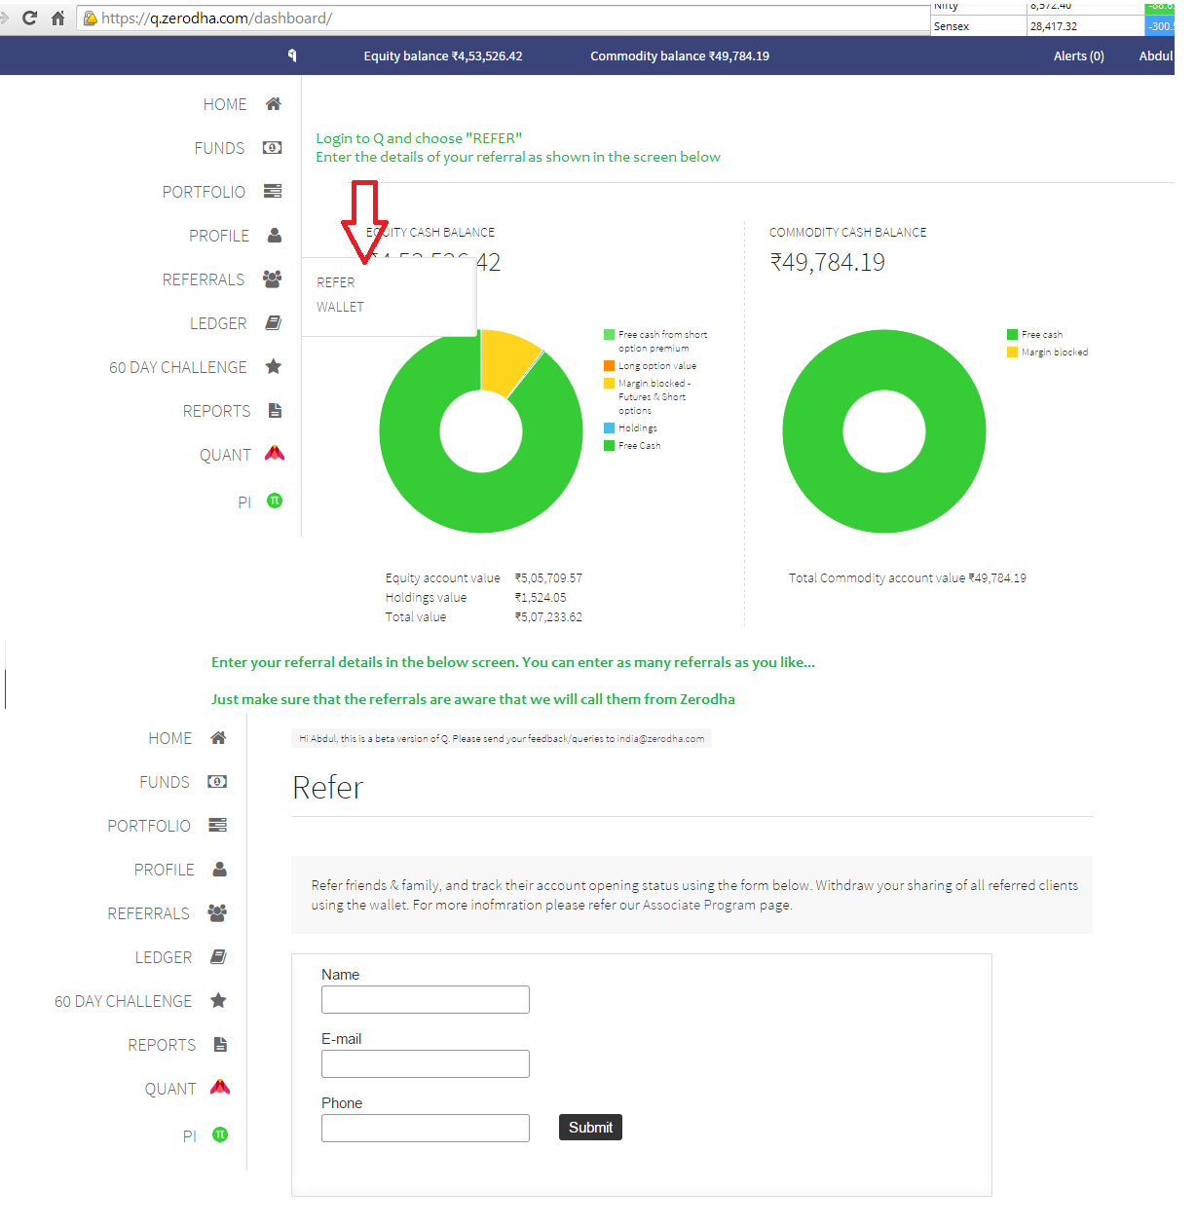Click the swatch for Free cash from short option premium
The width and height of the screenshot is (1196, 1226).
coord(609,334)
